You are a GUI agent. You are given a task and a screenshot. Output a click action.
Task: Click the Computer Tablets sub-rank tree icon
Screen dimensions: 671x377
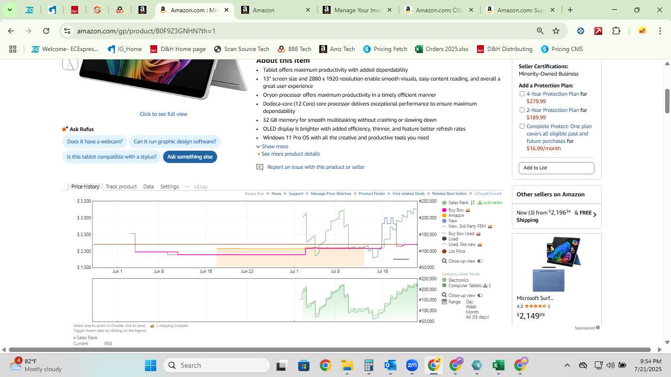point(485,286)
